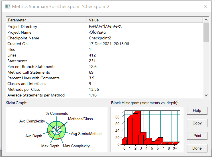
Task: Click the 'Max Depth' Kiviat label
Action: point(50,146)
